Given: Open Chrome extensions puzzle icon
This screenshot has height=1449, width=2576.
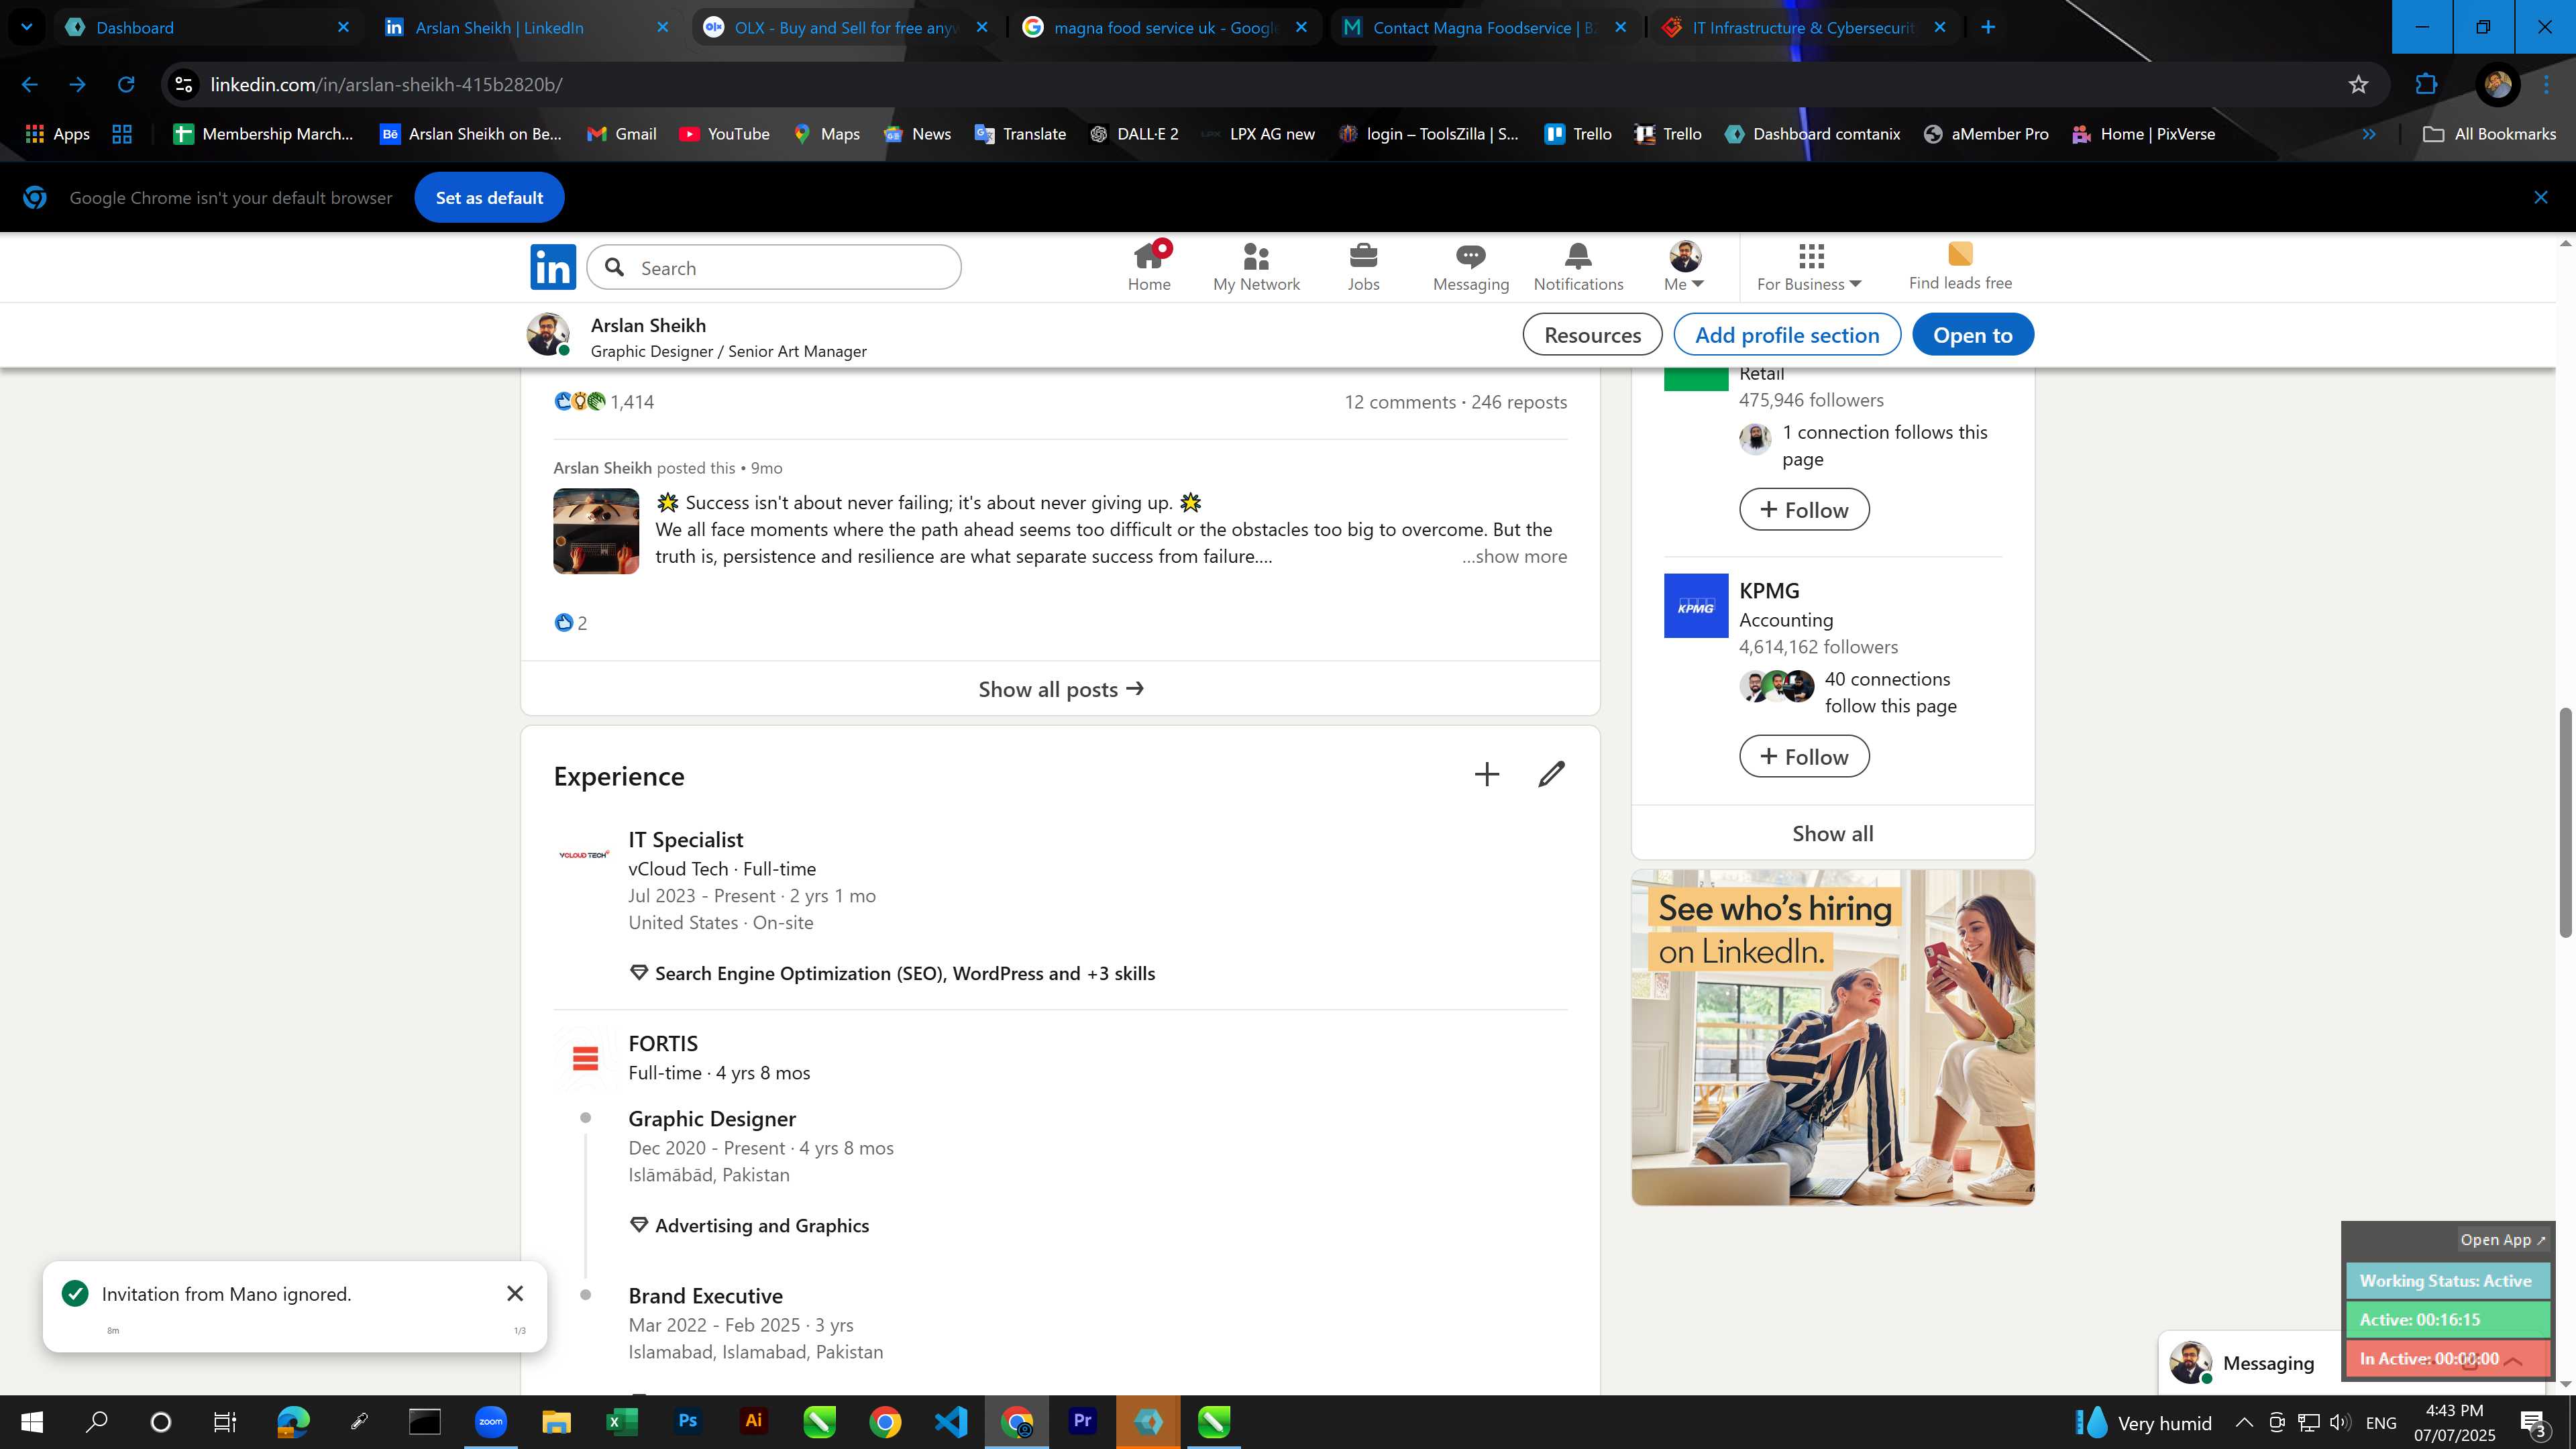Looking at the screenshot, I should click(x=2426, y=84).
